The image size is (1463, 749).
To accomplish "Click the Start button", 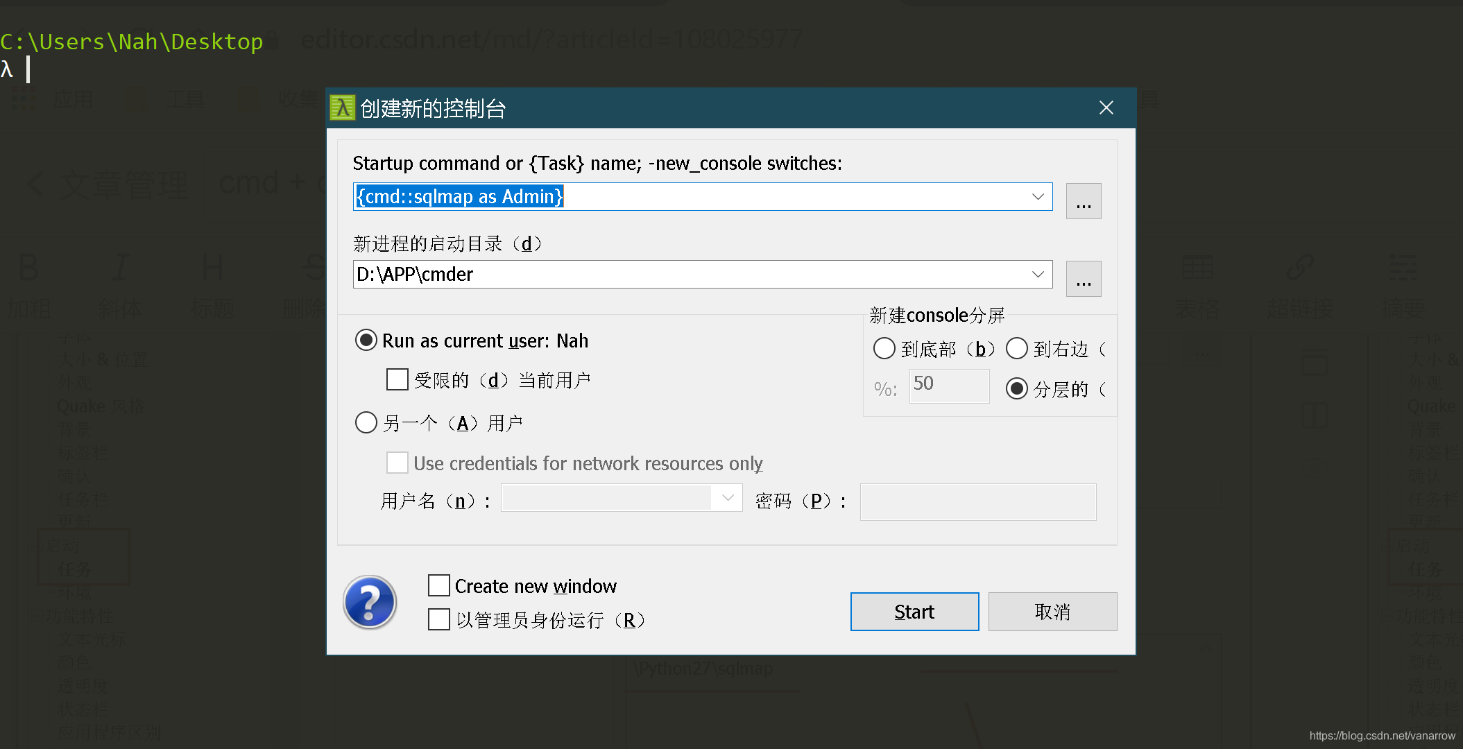I will pyautogui.click(x=914, y=612).
